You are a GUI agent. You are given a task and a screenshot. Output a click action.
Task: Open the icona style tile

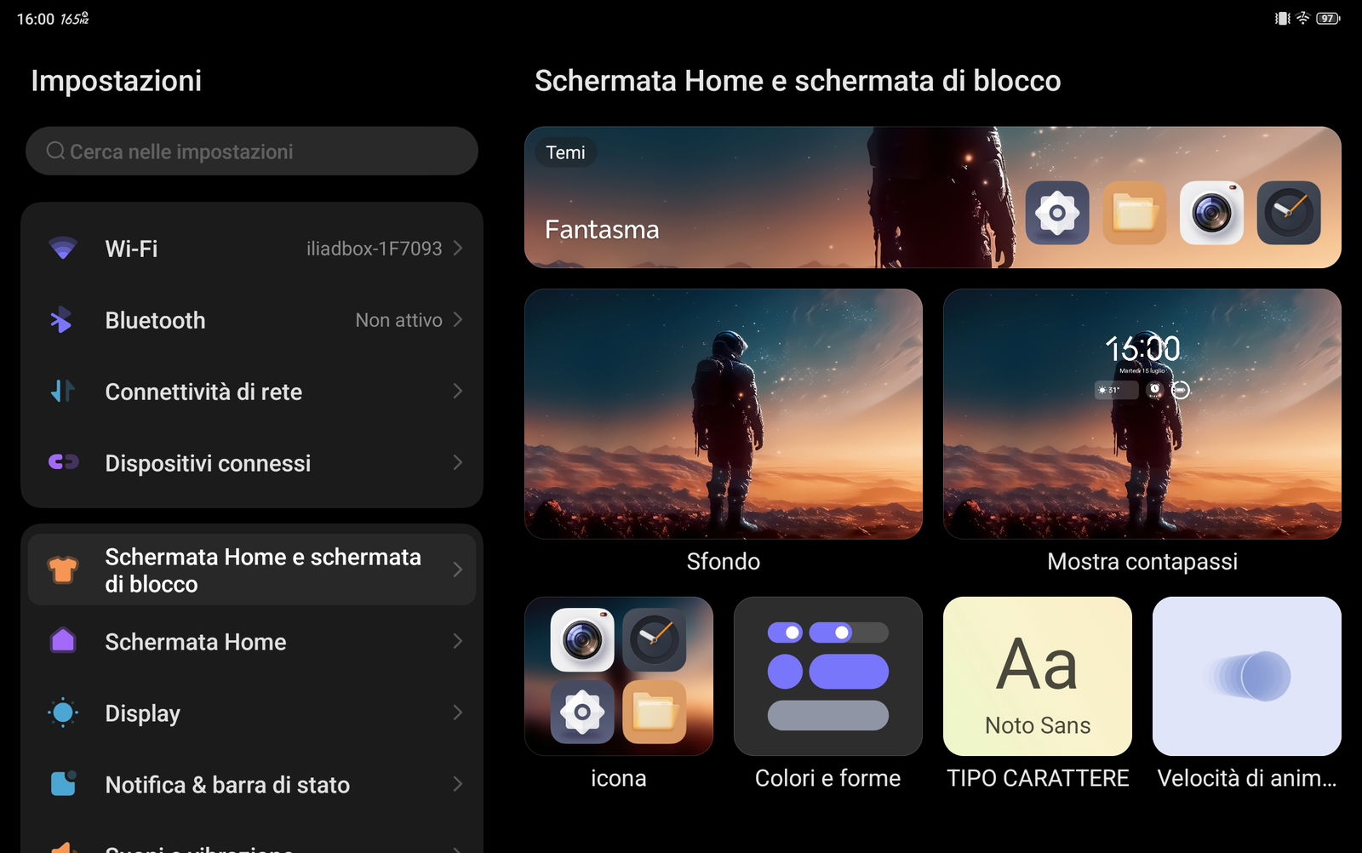pos(619,677)
